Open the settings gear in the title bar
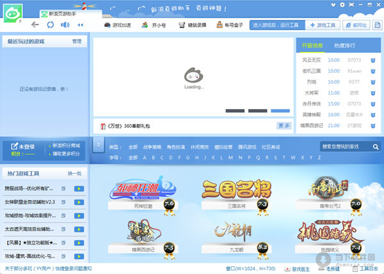The image size is (384, 274). pos(342,4)
